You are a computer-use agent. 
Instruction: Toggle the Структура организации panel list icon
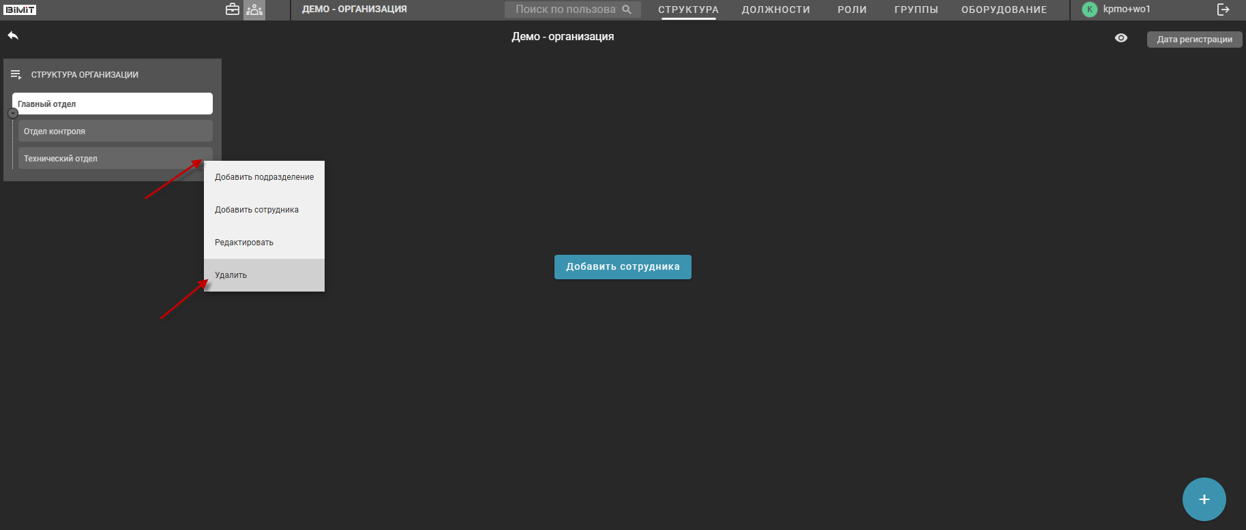[x=16, y=74]
